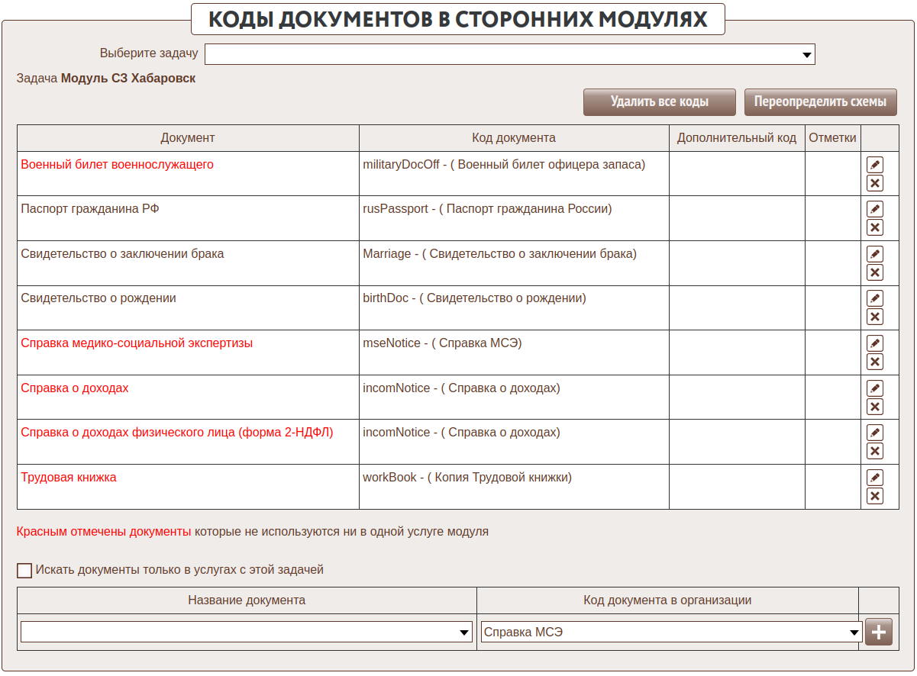Screen dimensions: 917x676
Task: Click the Документ column header
Action: coord(188,138)
